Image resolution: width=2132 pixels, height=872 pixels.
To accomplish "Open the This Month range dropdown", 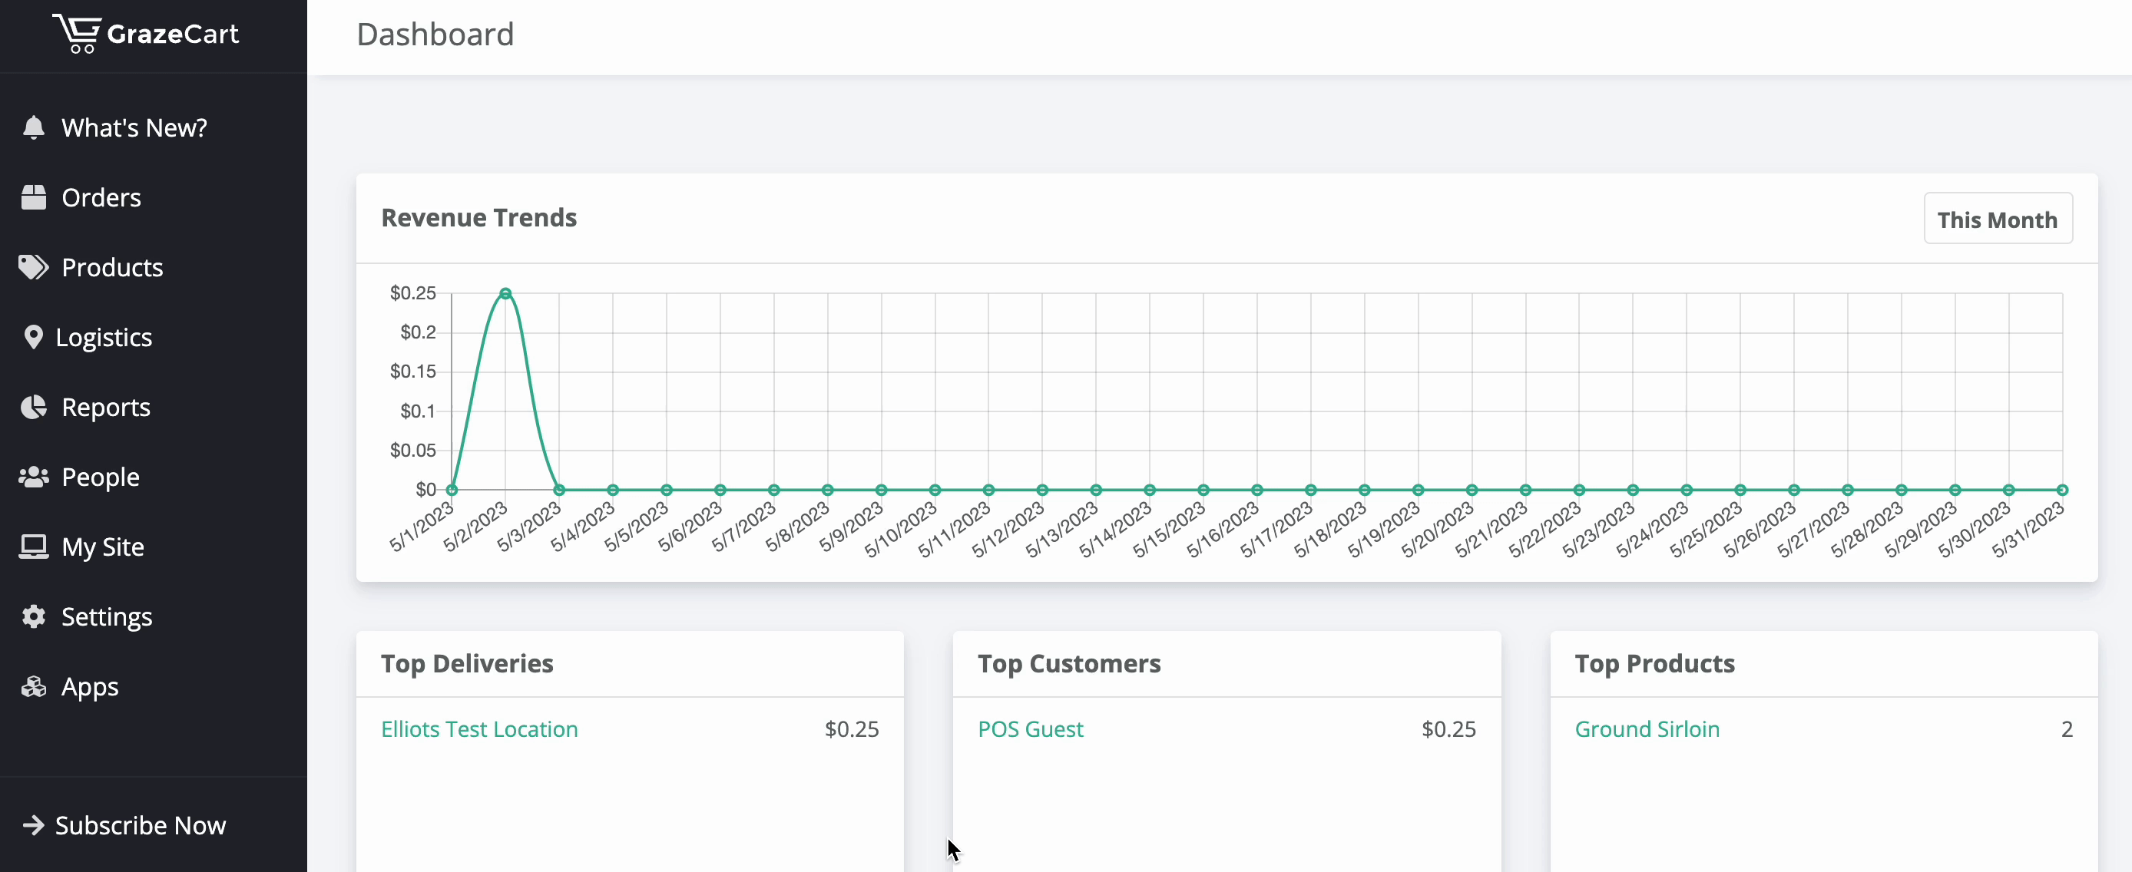I will click(x=1997, y=220).
